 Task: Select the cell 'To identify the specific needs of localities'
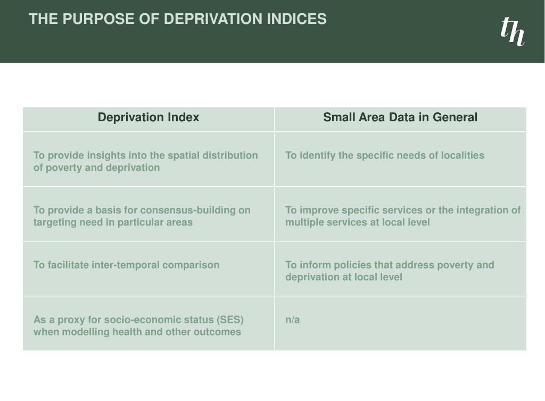400,160
